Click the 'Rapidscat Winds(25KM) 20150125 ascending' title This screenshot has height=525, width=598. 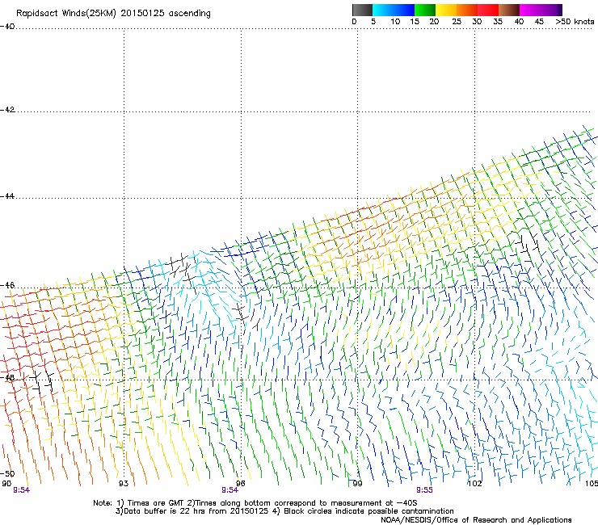pyautogui.click(x=113, y=14)
